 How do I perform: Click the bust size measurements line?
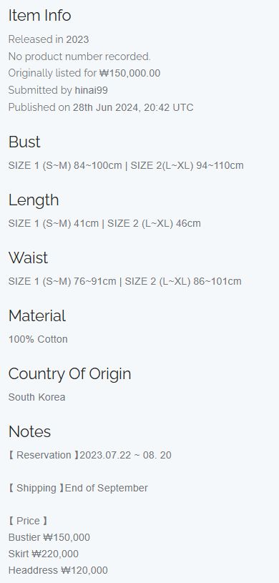(x=126, y=165)
